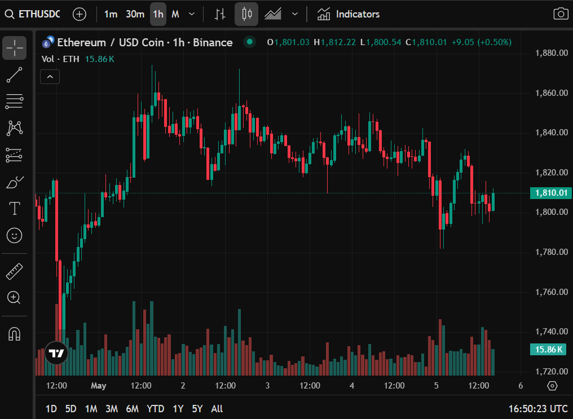The height and width of the screenshot is (419, 573).
Task: Switch to the 30m timeframe
Action: pyautogui.click(x=135, y=14)
